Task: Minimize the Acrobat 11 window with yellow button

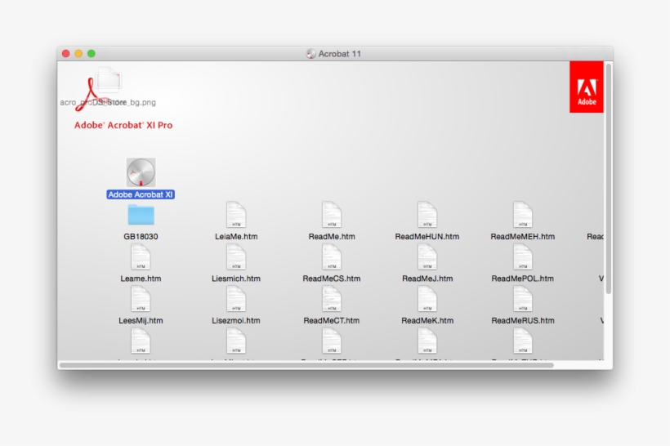Action: tap(78, 53)
